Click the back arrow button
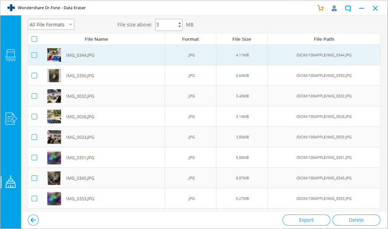This screenshot has height=229, width=388. [33, 220]
